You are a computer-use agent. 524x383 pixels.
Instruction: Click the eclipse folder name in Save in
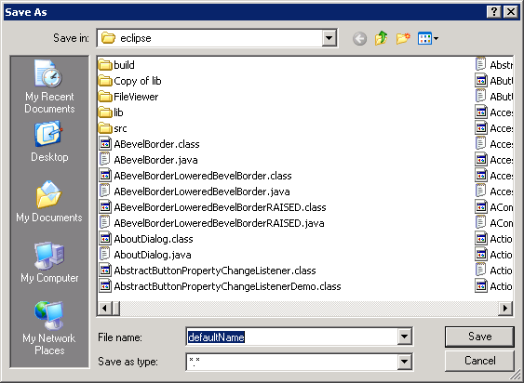(x=136, y=38)
